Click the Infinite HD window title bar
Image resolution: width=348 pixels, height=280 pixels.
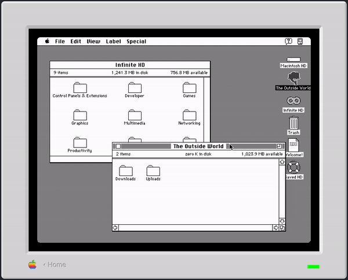tap(130, 65)
